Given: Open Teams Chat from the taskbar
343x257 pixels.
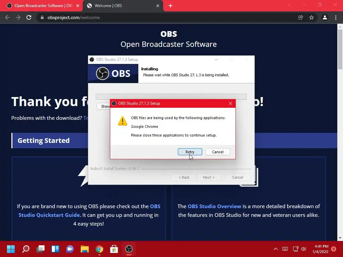Looking at the screenshot, I should tap(70, 249).
